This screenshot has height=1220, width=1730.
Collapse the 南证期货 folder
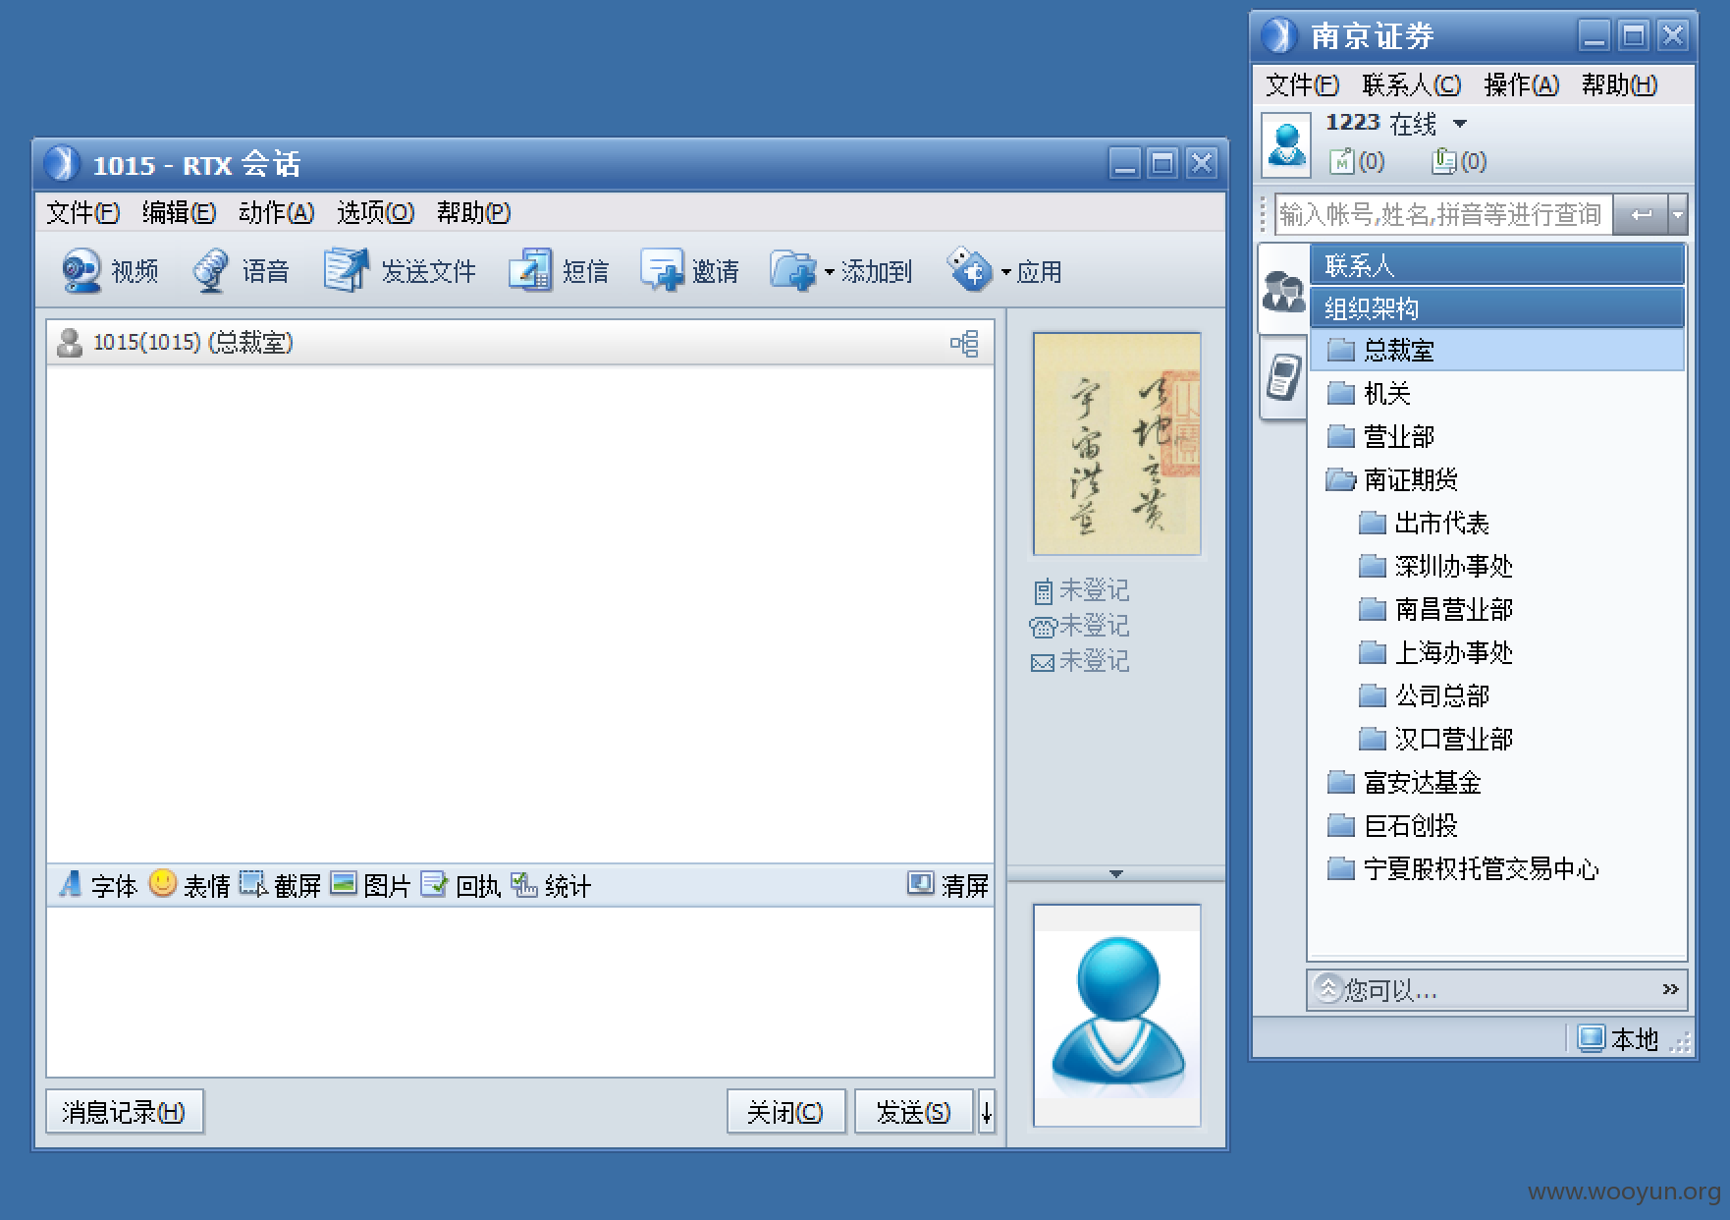1340,479
